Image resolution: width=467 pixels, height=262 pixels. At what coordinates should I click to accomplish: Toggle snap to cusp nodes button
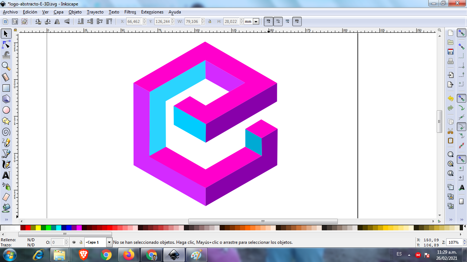pyautogui.click(x=462, y=127)
